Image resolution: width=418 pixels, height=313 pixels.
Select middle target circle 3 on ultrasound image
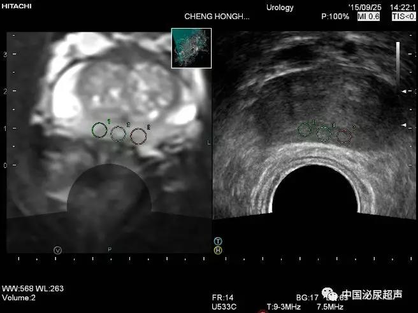coord(324,134)
